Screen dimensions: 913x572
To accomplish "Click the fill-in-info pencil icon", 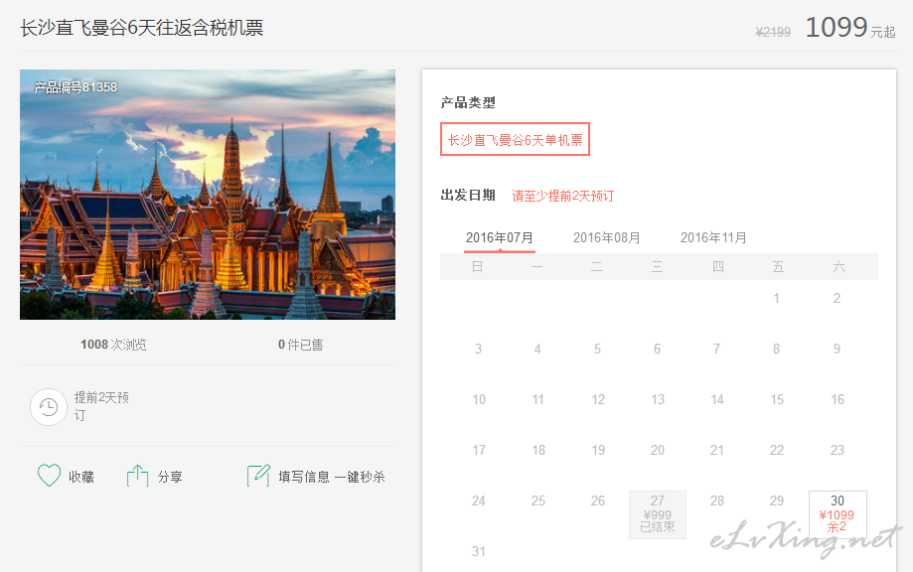I will tap(258, 476).
